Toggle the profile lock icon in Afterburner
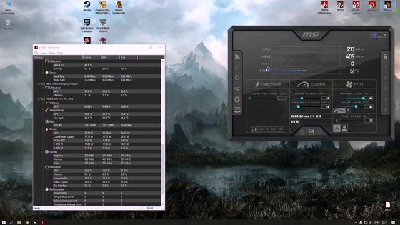The height and width of the screenshot is (225, 400). tap(386, 57)
